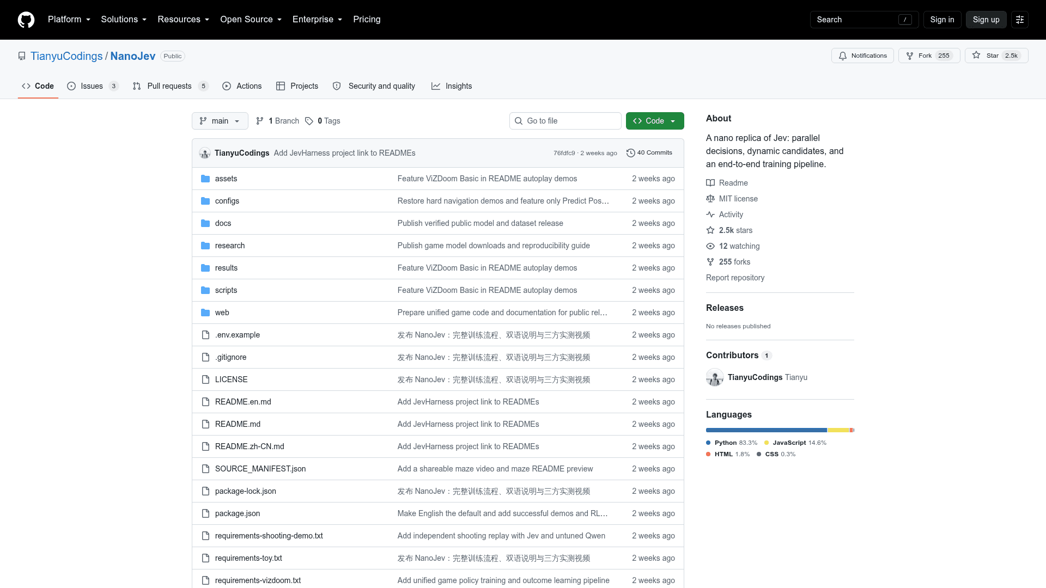The image size is (1046, 588).
Task: Focus the top Search field
Action: (864, 20)
